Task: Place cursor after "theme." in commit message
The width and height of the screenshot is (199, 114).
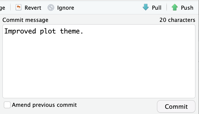Action: 84,31
